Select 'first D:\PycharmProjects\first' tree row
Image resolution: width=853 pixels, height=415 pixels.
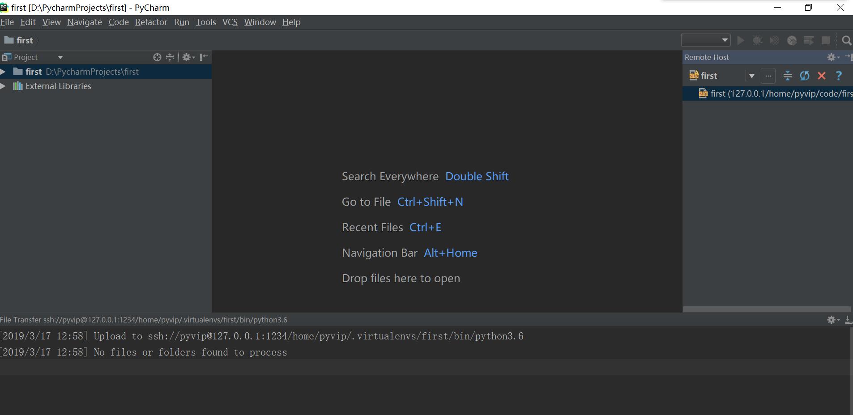click(x=106, y=72)
